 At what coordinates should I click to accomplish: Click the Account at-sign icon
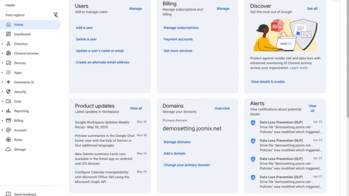pyautogui.click(x=9, y=130)
